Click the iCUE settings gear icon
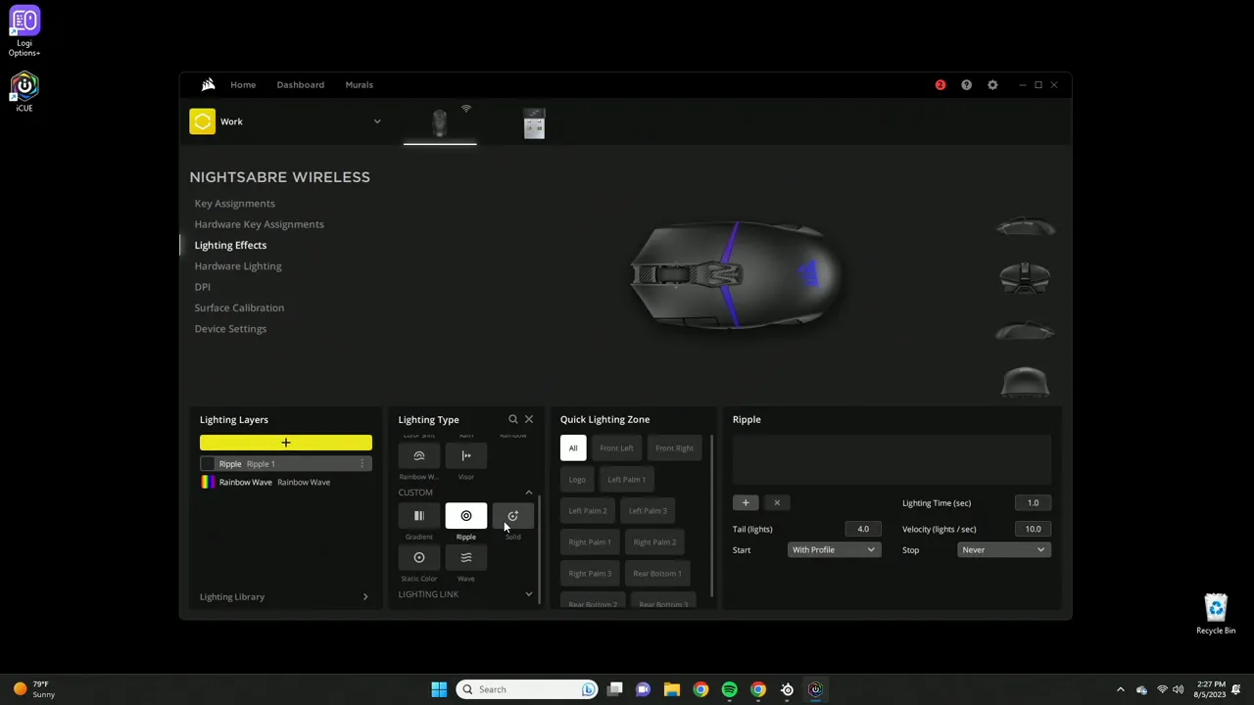The image size is (1254, 705). click(992, 84)
